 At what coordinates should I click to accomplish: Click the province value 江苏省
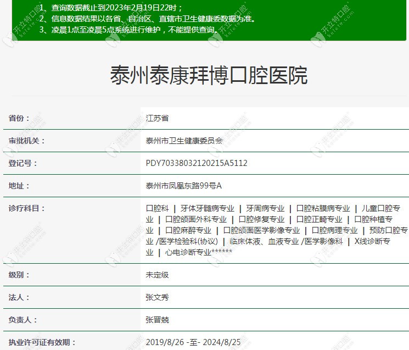click(x=157, y=118)
